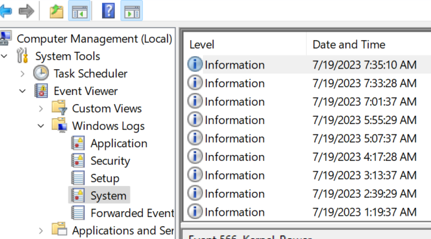
Task: Click the Task Scheduler clock icon
Action: tap(41, 74)
